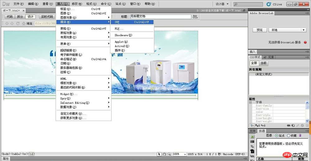Open the 设计器 workspace dropdown
The height and width of the screenshot is (161, 311).
click(228, 4)
